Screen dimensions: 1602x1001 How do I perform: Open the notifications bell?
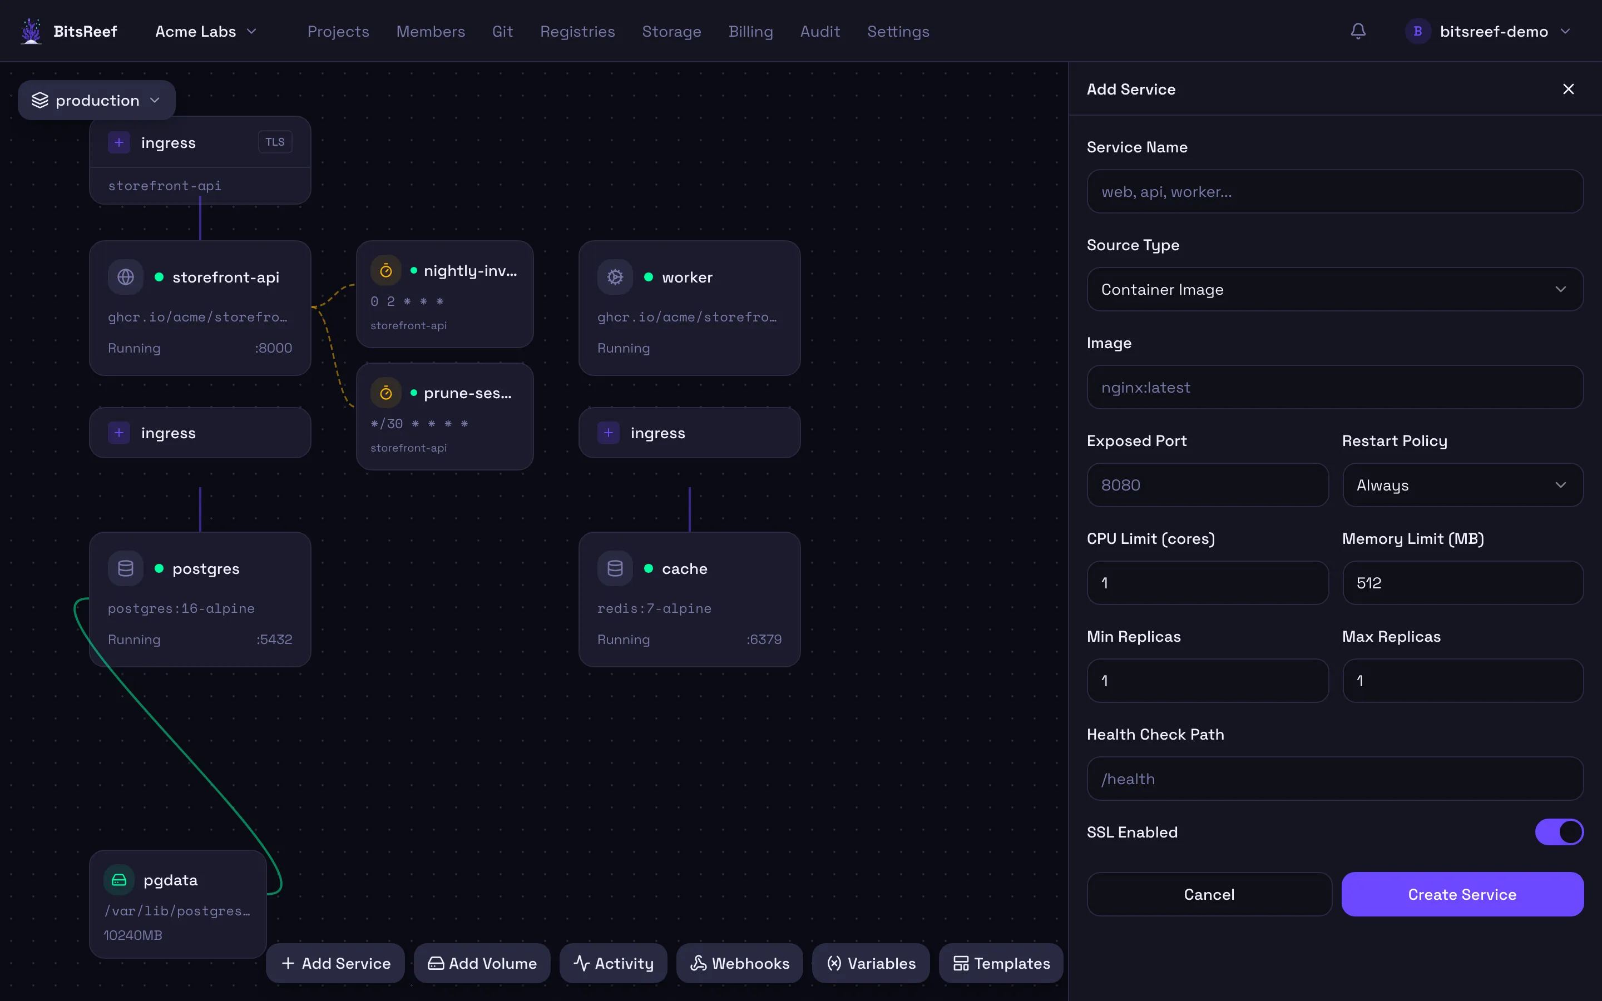(1358, 31)
